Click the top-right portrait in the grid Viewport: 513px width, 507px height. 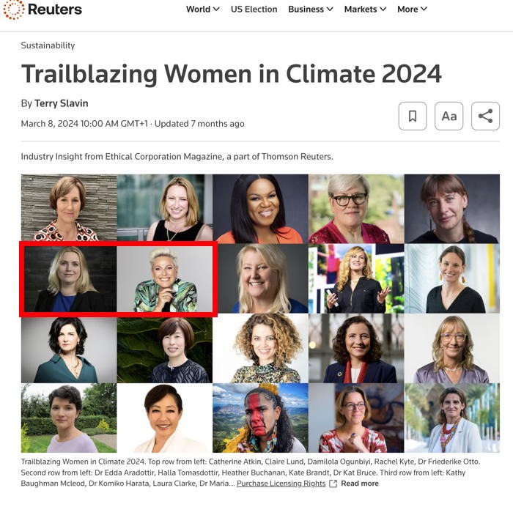(451, 208)
